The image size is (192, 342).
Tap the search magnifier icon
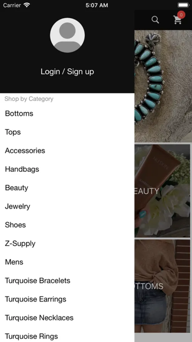155,20
